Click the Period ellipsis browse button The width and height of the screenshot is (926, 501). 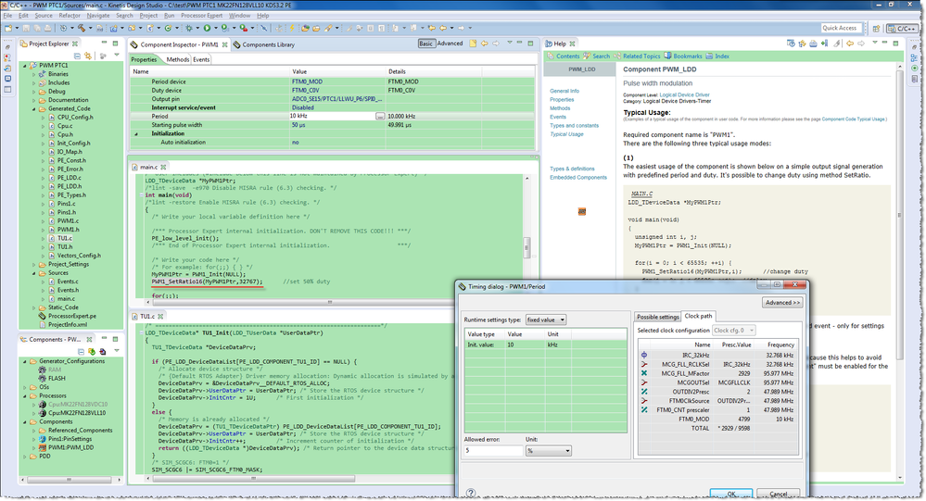(380, 116)
